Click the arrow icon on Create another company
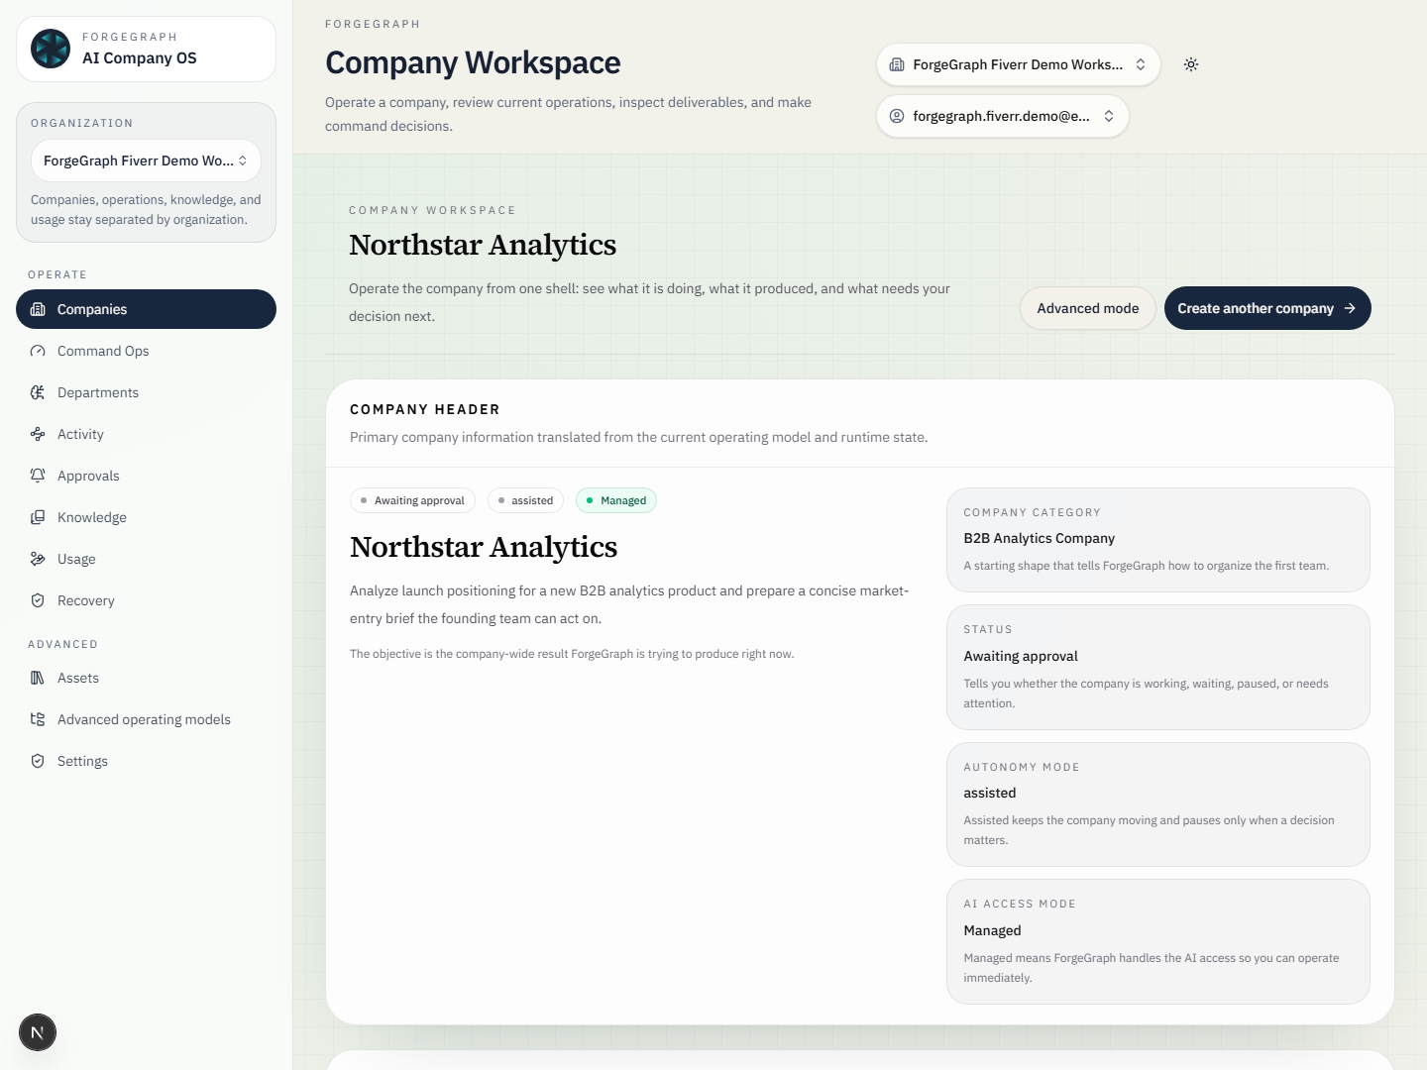 click(1350, 308)
